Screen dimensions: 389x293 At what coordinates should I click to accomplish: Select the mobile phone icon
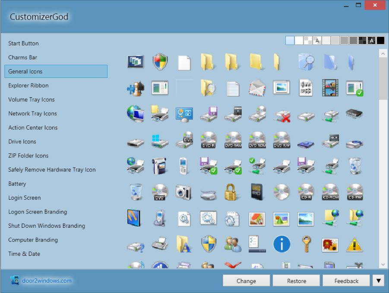pyautogui.click(x=183, y=166)
